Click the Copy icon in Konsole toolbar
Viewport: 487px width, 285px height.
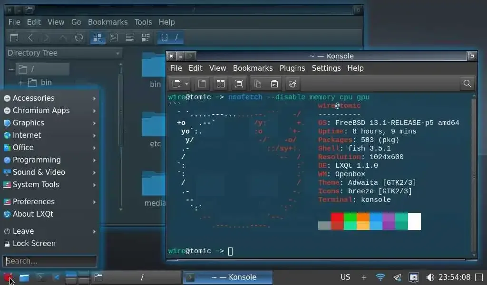point(257,84)
